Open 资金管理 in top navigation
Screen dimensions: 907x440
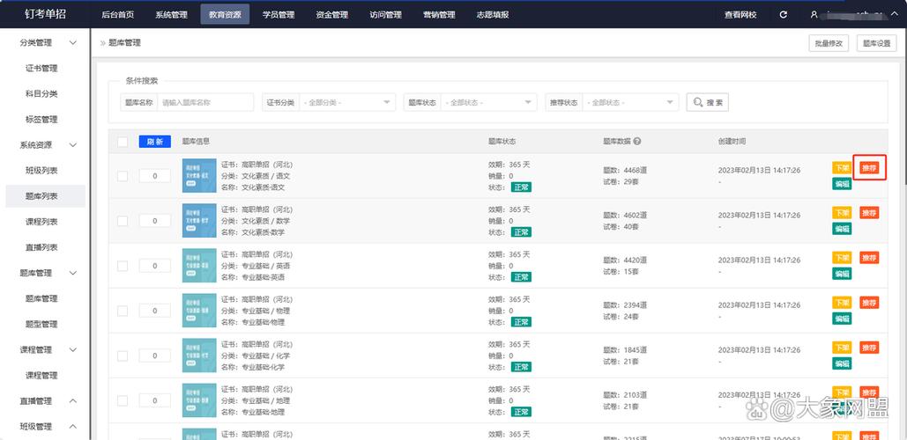[x=332, y=14]
